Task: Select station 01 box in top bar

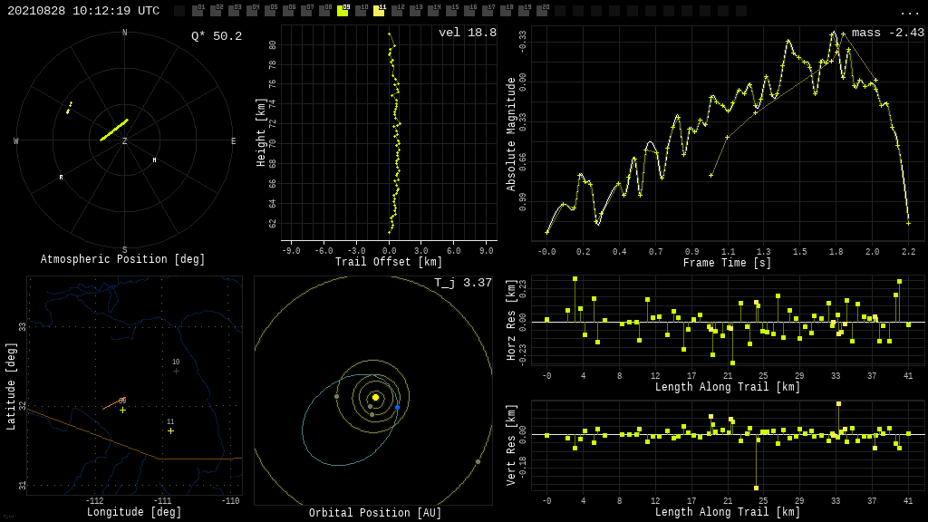Action: [198, 11]
